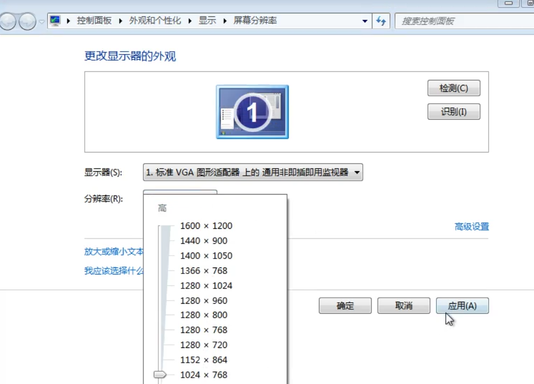Click the 确定 button to confirm
This screenshot has height=384, width=534.
tap(345, 305)
